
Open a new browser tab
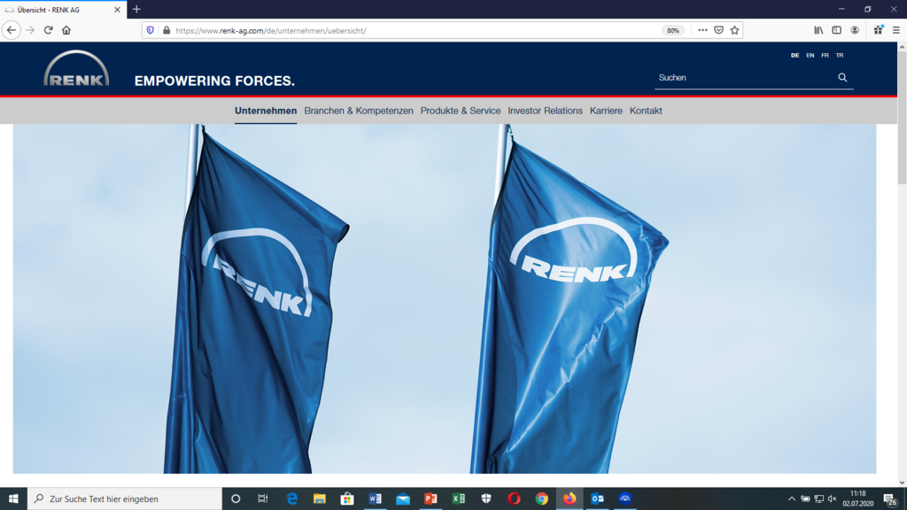coord(136,9)
